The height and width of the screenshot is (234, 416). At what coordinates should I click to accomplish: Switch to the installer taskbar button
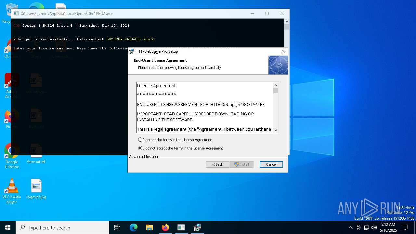pos(197,227)
